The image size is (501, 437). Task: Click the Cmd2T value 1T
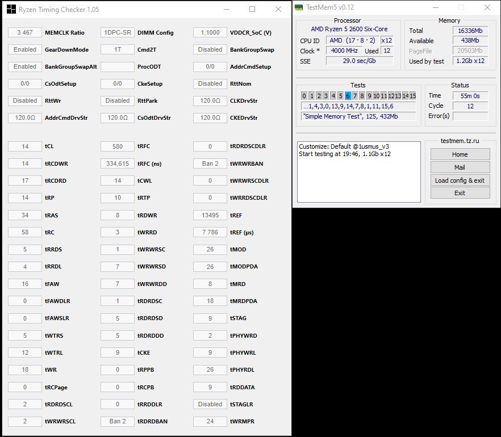(118, 49)
